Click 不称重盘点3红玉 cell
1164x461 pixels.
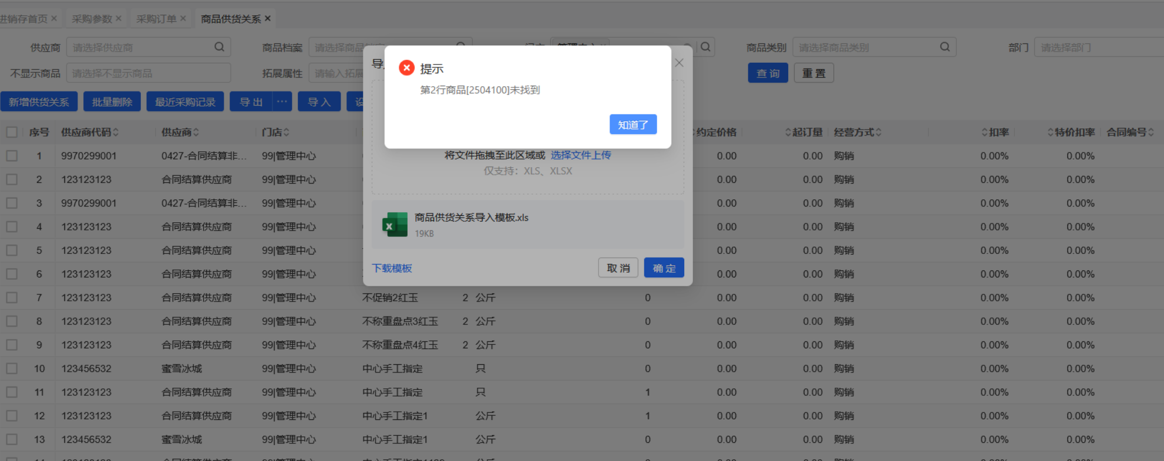click(x=400, y=321)
